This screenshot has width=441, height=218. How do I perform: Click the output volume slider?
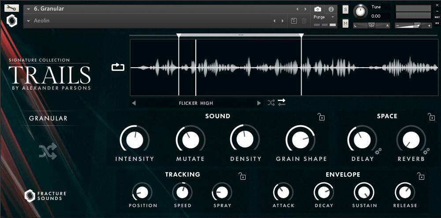[x=413, y=25]
